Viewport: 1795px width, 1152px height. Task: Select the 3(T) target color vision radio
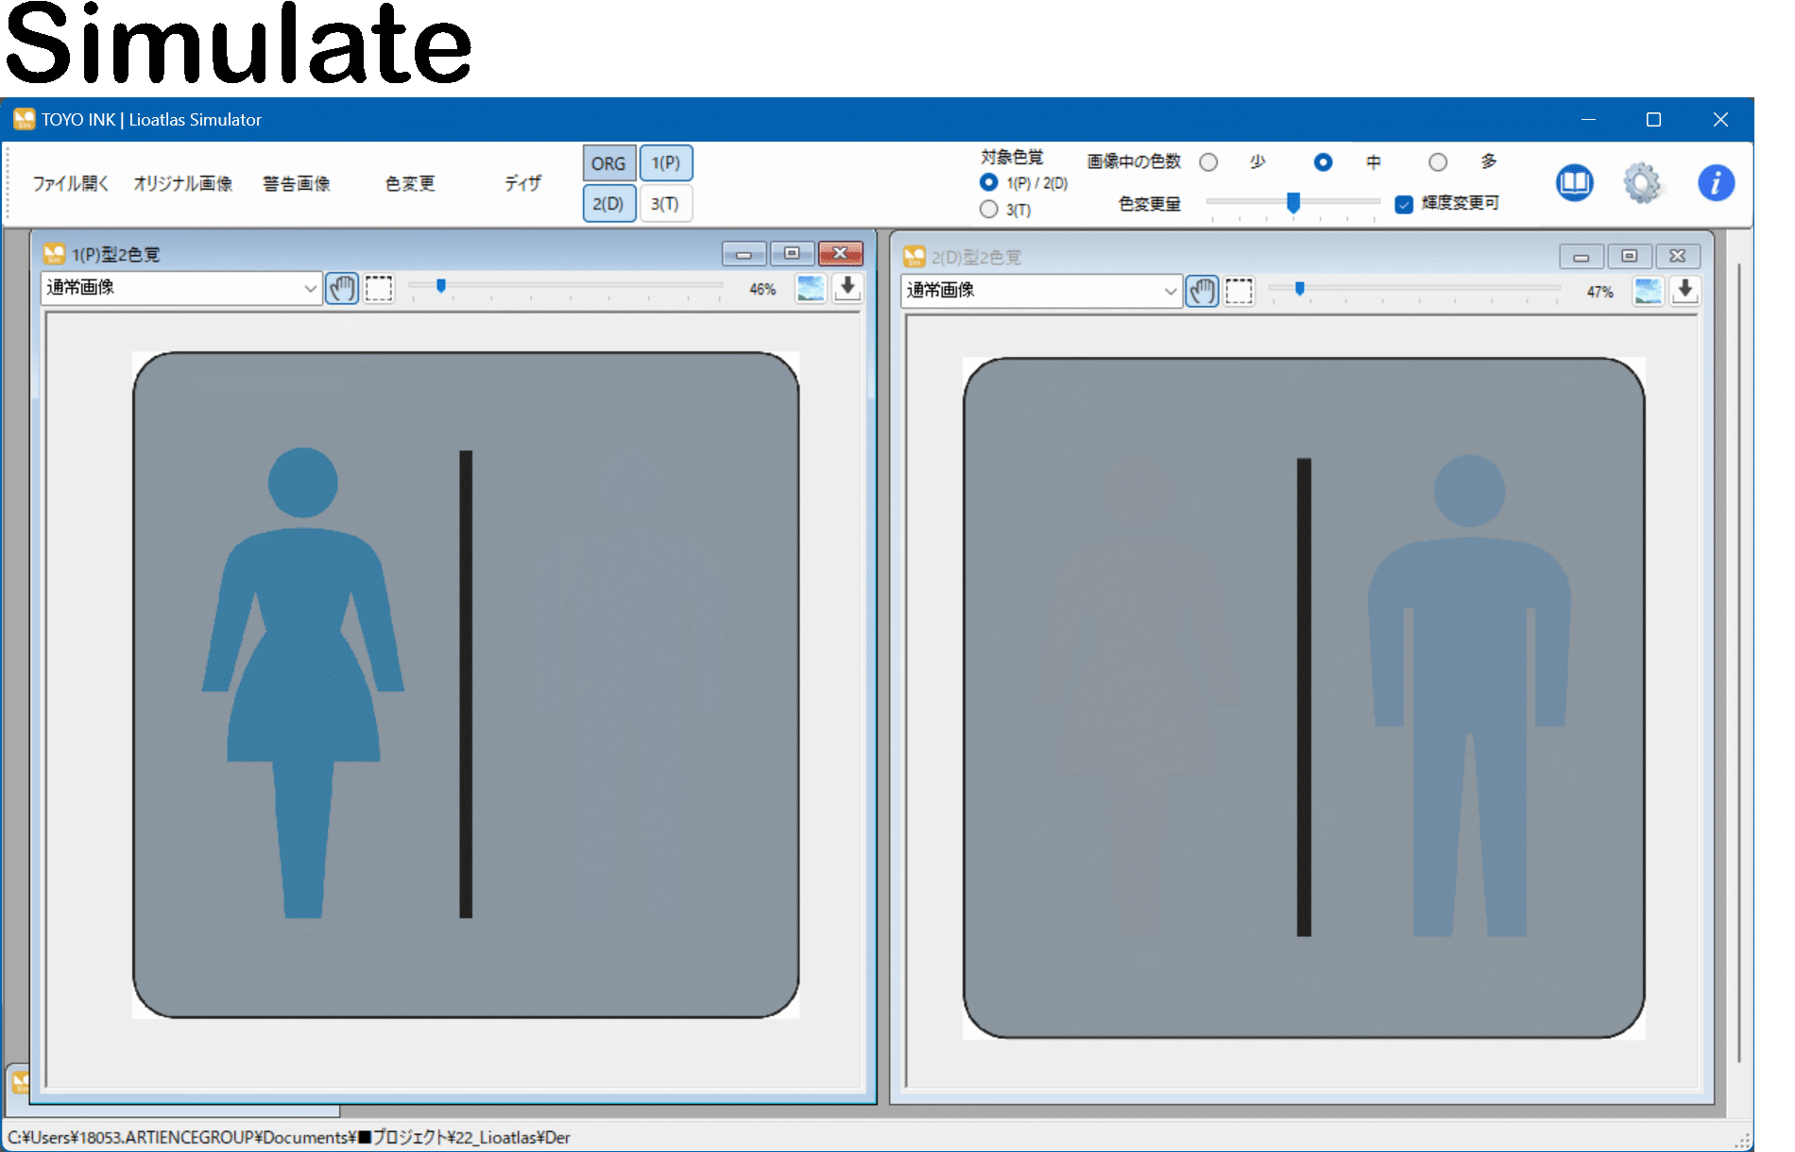coord(989,210)
